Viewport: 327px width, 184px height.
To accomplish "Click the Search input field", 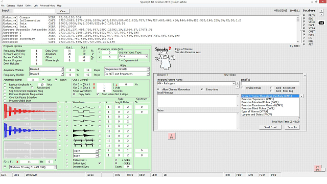I will (x=34, y=11).
